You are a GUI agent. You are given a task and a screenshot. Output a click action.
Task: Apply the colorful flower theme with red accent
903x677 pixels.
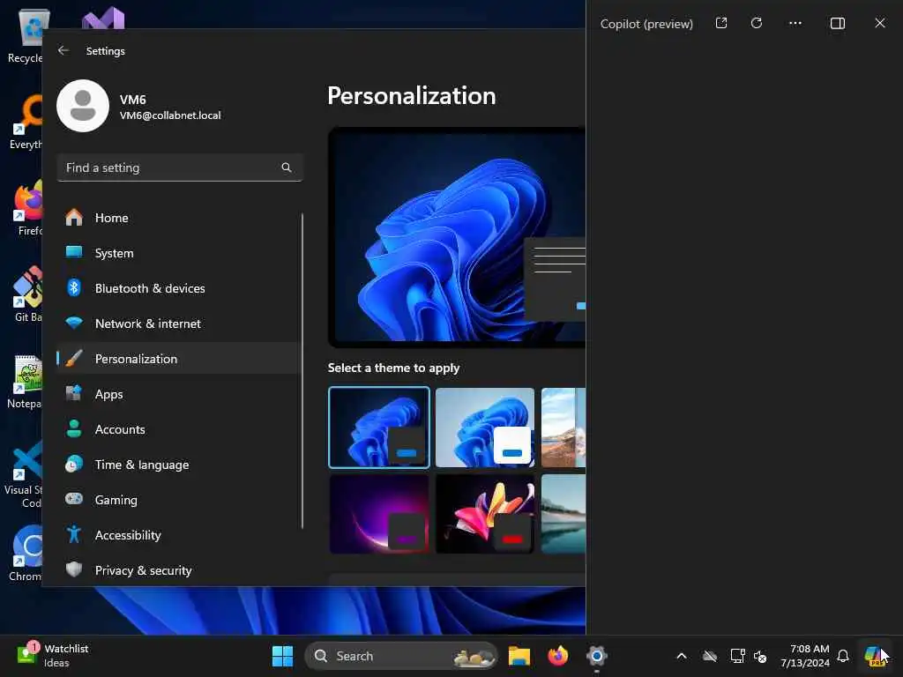[x=485, y=514]
